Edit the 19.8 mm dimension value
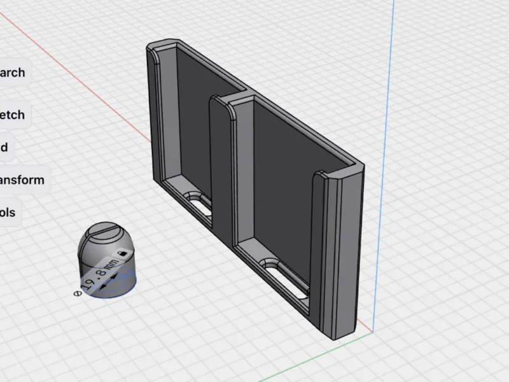 [x=101, y=274]
